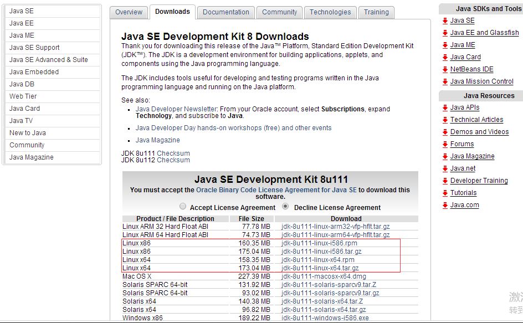Open NetBeans IDE sidebar link

pos(471,69)
